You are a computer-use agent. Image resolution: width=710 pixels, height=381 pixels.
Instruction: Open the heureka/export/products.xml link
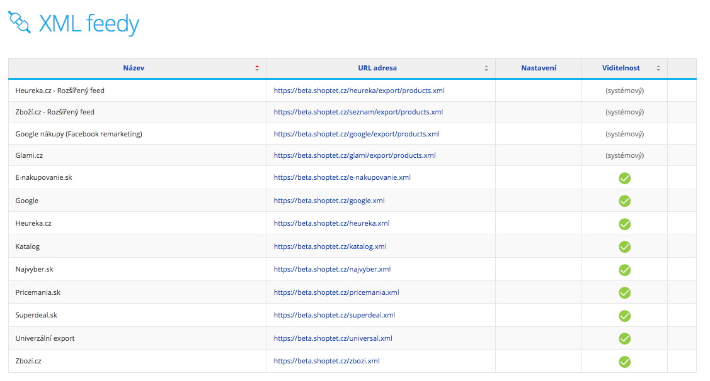(359, 91)
